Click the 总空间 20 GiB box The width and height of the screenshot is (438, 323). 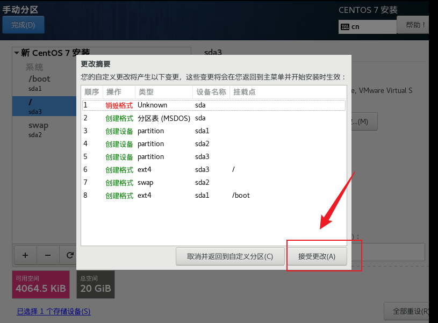tap(96, 284)
